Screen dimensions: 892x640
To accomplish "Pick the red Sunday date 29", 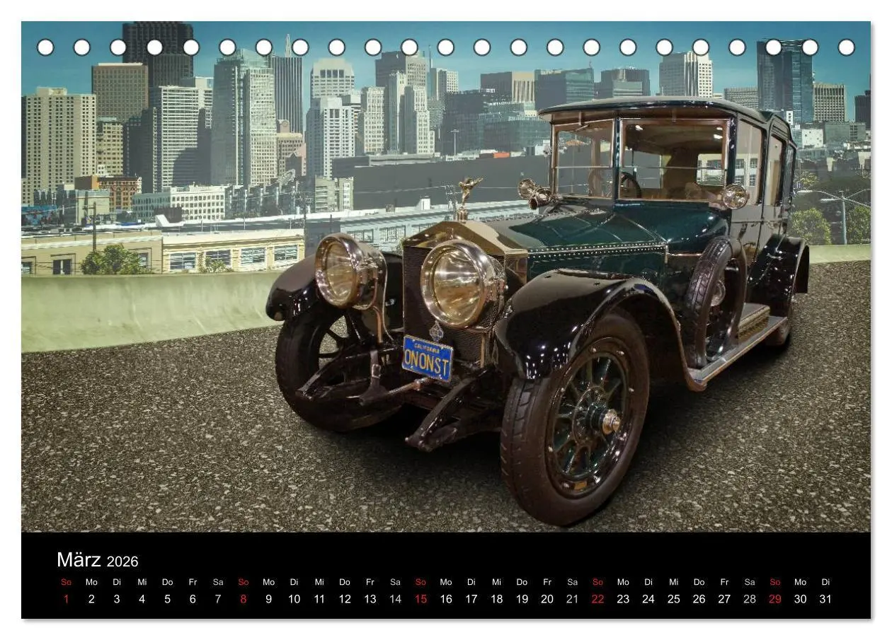I will pos(775,599).
